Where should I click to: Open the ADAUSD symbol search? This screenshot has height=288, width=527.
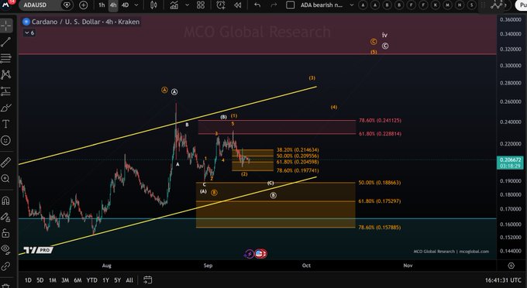pyautogui.click(x=35, y=5)
